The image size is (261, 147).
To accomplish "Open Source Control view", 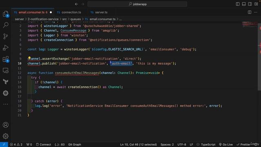I will pyautogui.click(x=6, y=36).
